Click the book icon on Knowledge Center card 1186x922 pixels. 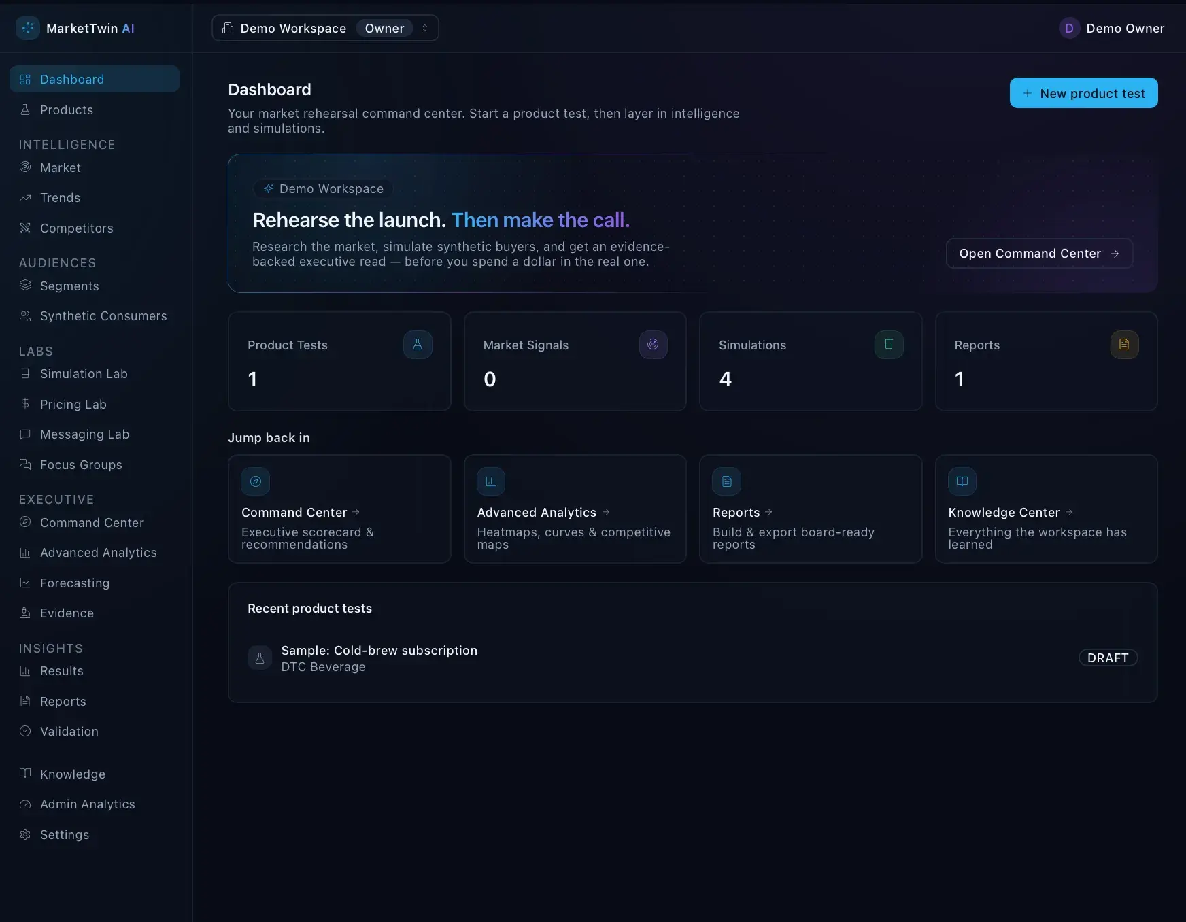click(962, 481)
